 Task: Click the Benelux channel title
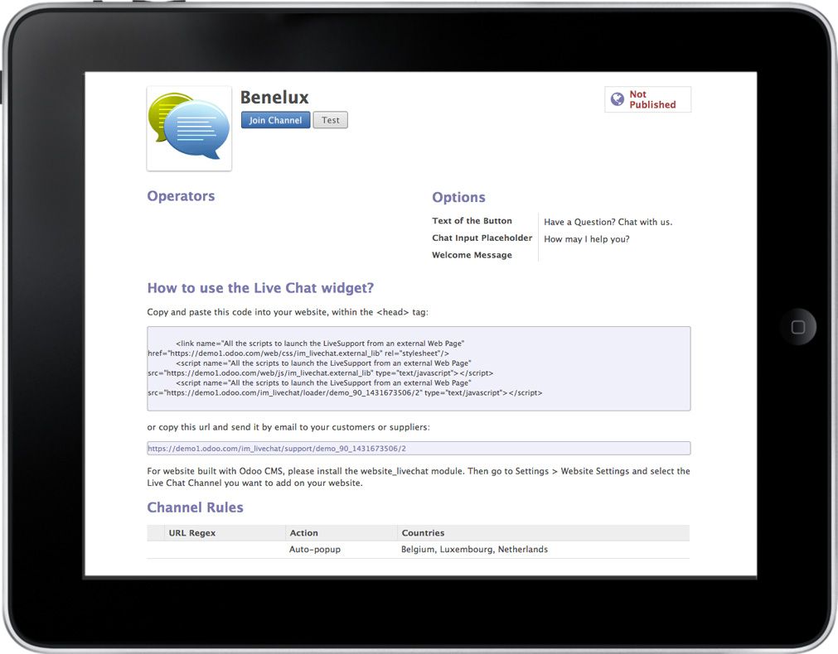coord(274,97)
